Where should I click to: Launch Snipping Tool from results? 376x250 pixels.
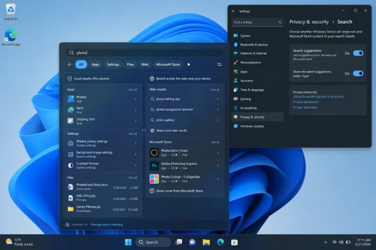(x=102, y=121)
